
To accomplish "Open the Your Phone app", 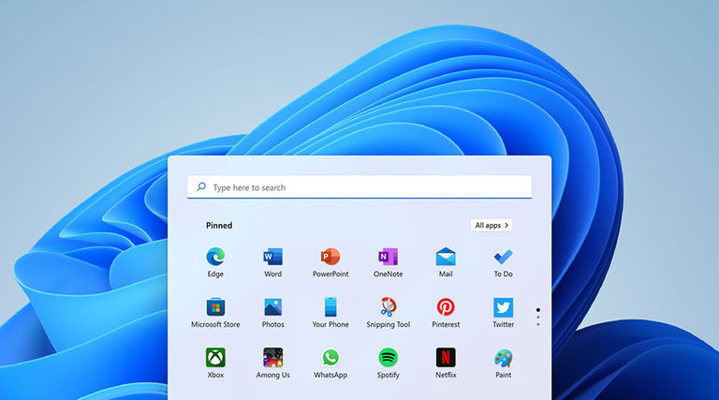I will tap(330, 312).
